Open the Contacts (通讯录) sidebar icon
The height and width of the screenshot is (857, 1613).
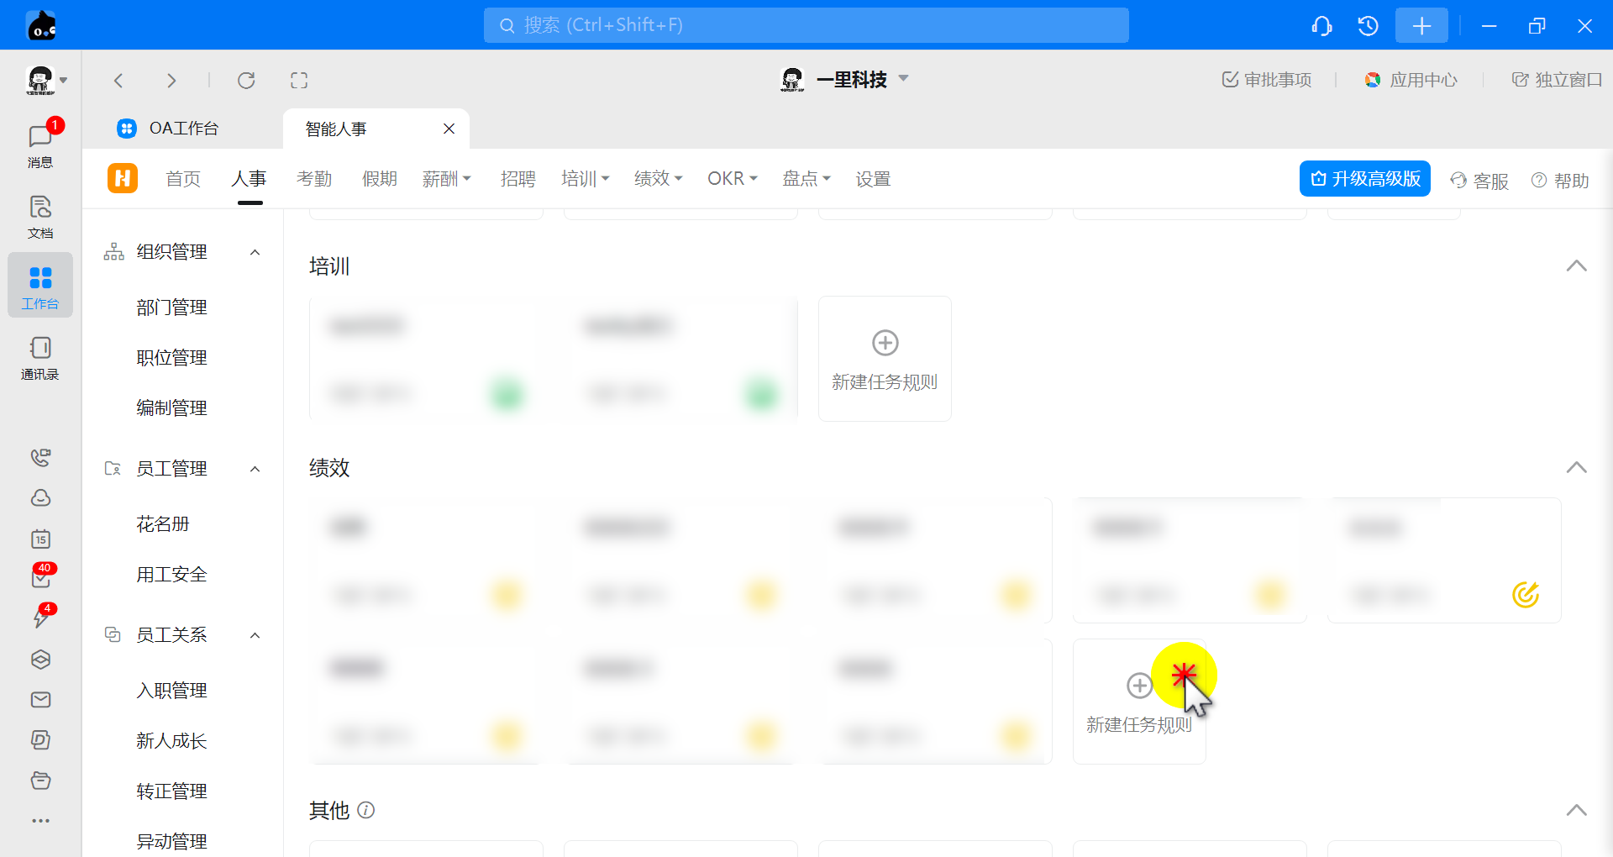point(39,357)
